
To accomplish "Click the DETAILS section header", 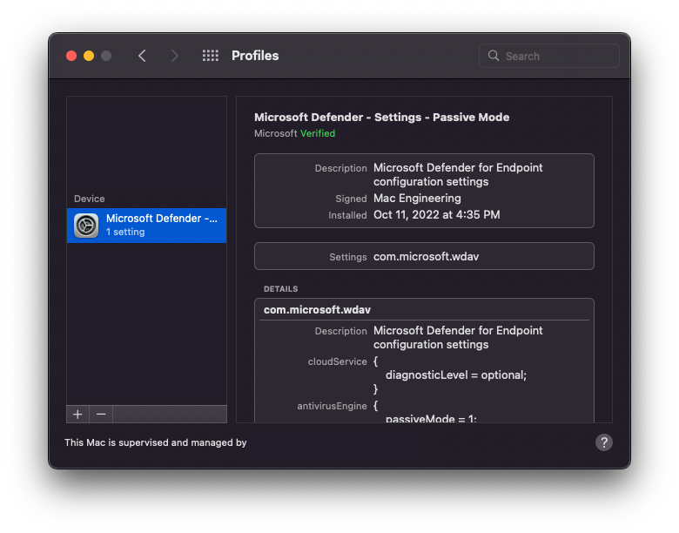I will (280, 289).
